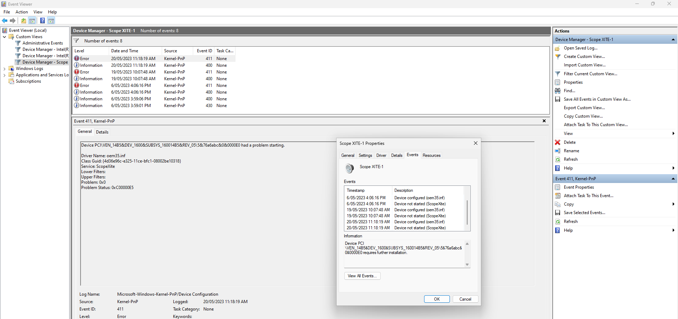The width and height of the screenshot is (678, 319).
Task: Click the Event Properties icon
Action: (558, 187)
